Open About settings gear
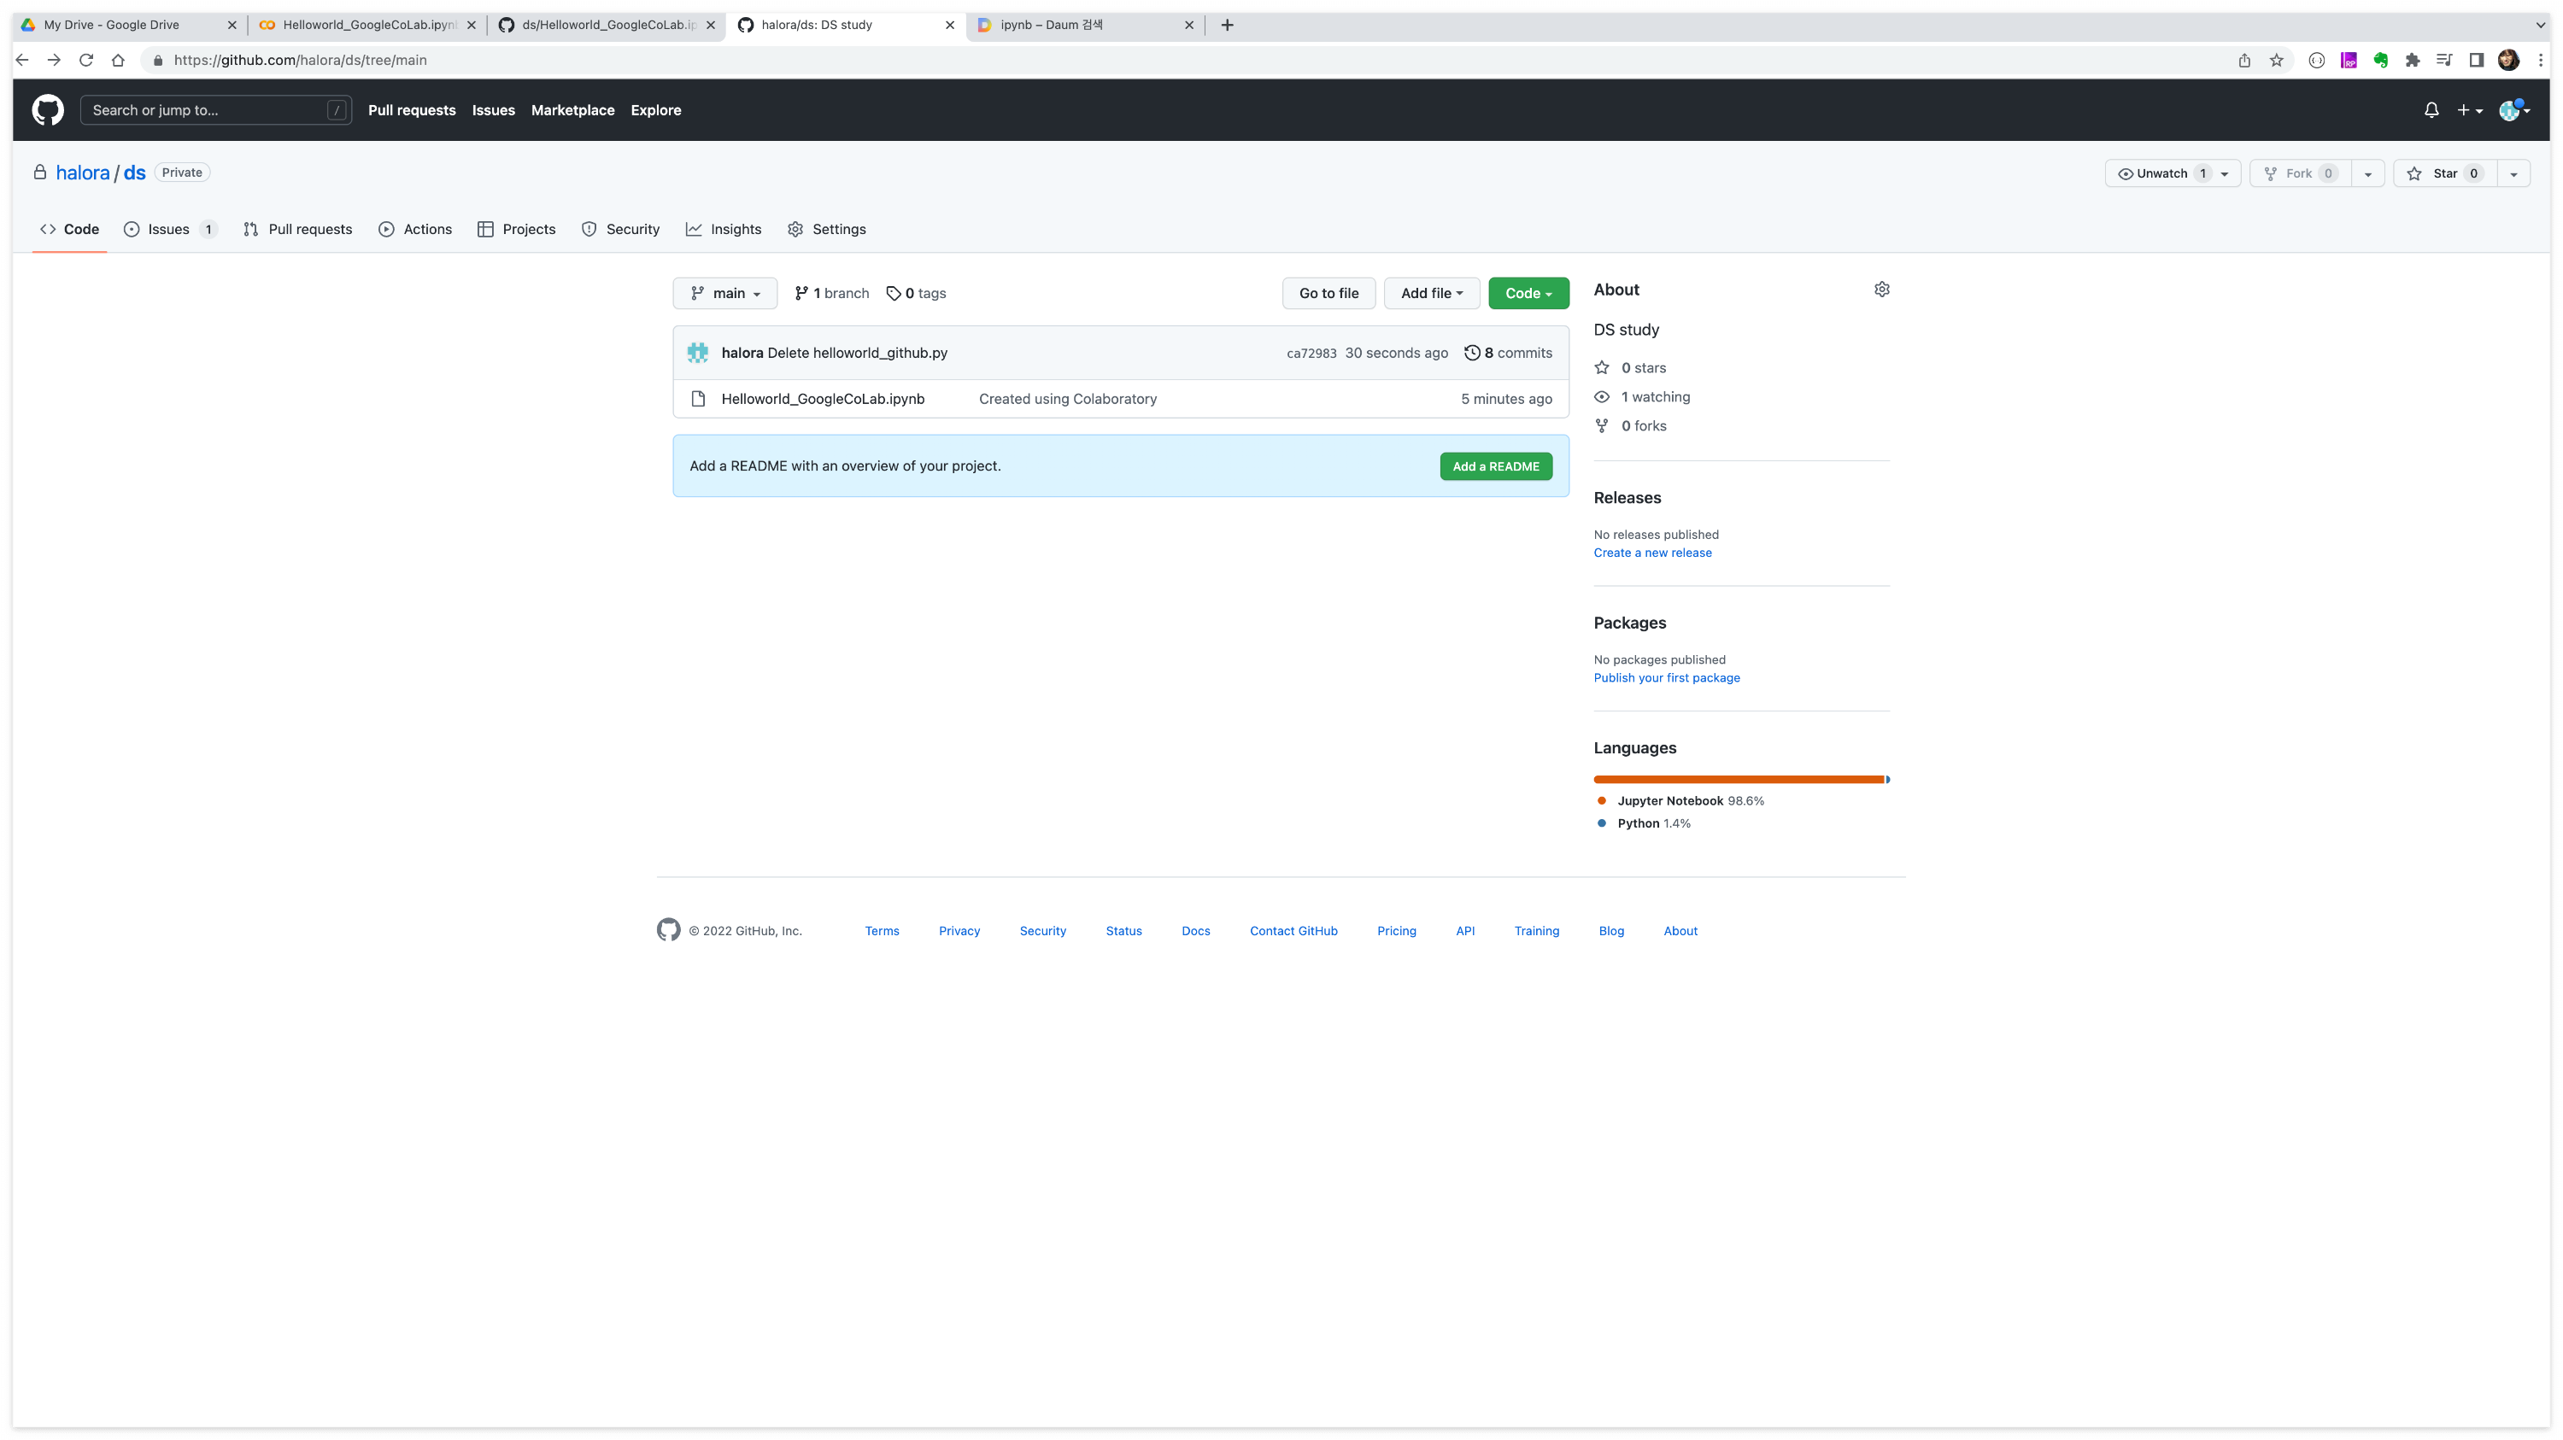2563x1440 pixels. click(1881, 290)
